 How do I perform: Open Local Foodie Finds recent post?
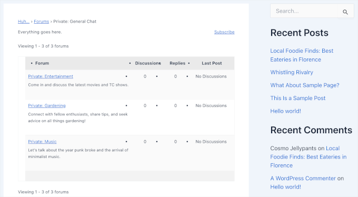coord(302,55)
